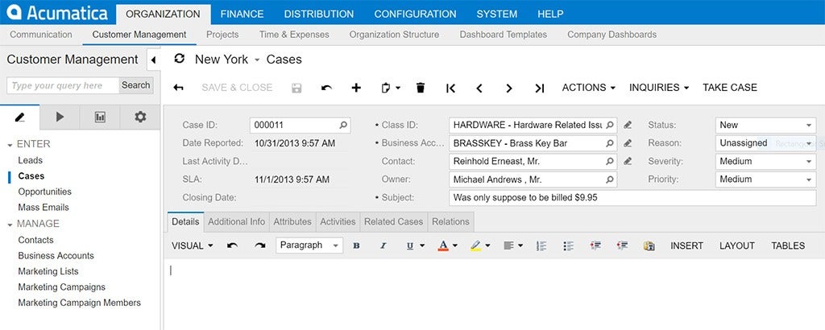Click the TAKE CASE button
The height and width of the screenshot is (330, 825).
[x=730, y=88]
